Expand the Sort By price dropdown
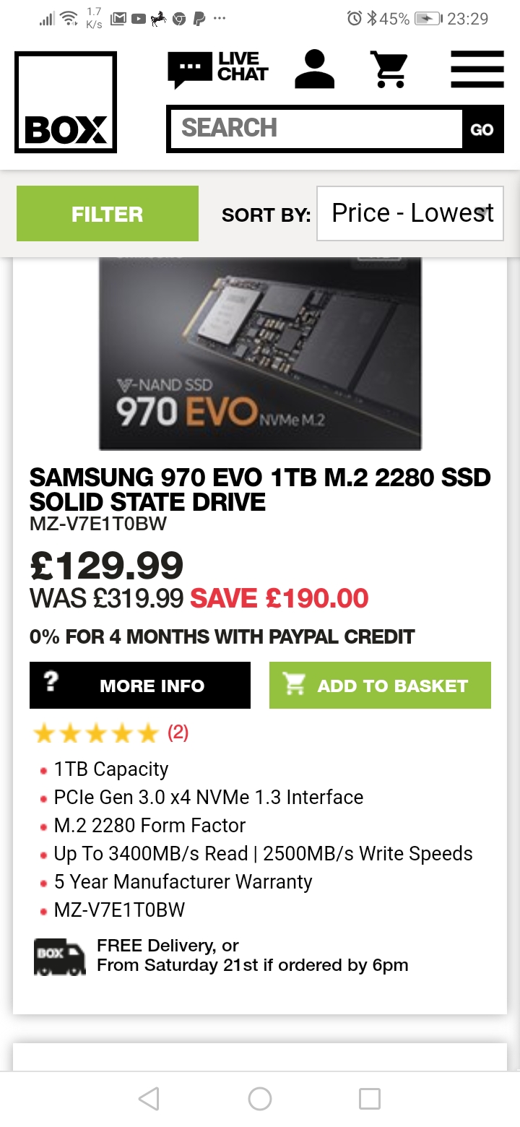The image size is (520, 1127). 409,213
